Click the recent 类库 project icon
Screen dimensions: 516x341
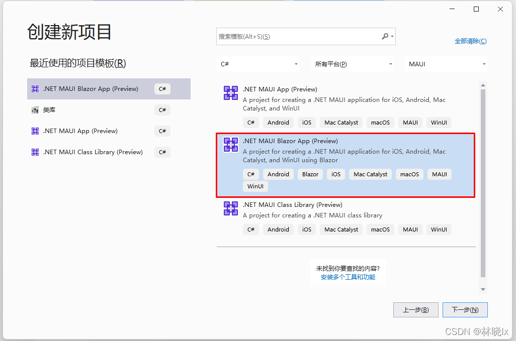click(x=35, y=110)
